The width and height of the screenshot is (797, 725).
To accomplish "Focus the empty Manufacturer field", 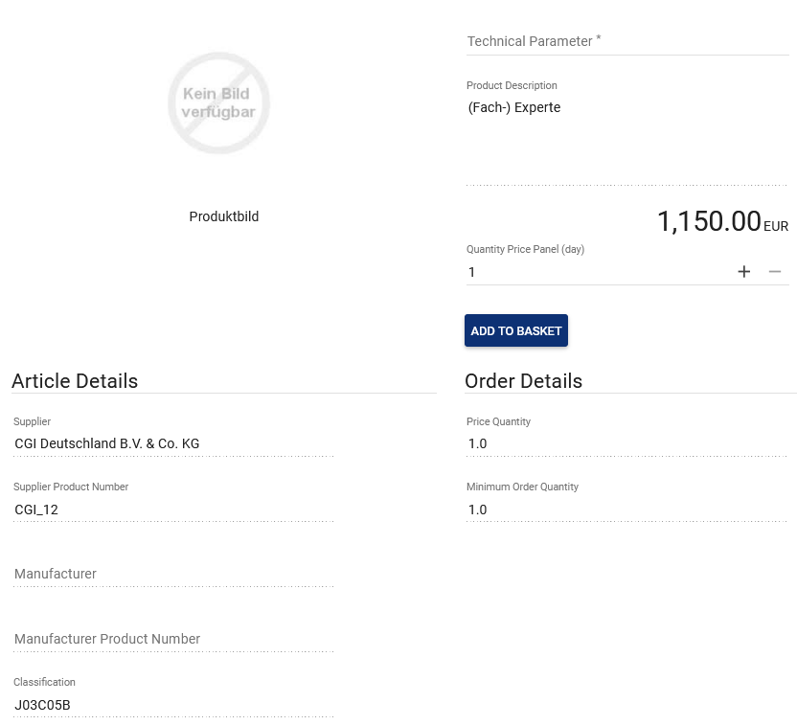I will 173,574.
